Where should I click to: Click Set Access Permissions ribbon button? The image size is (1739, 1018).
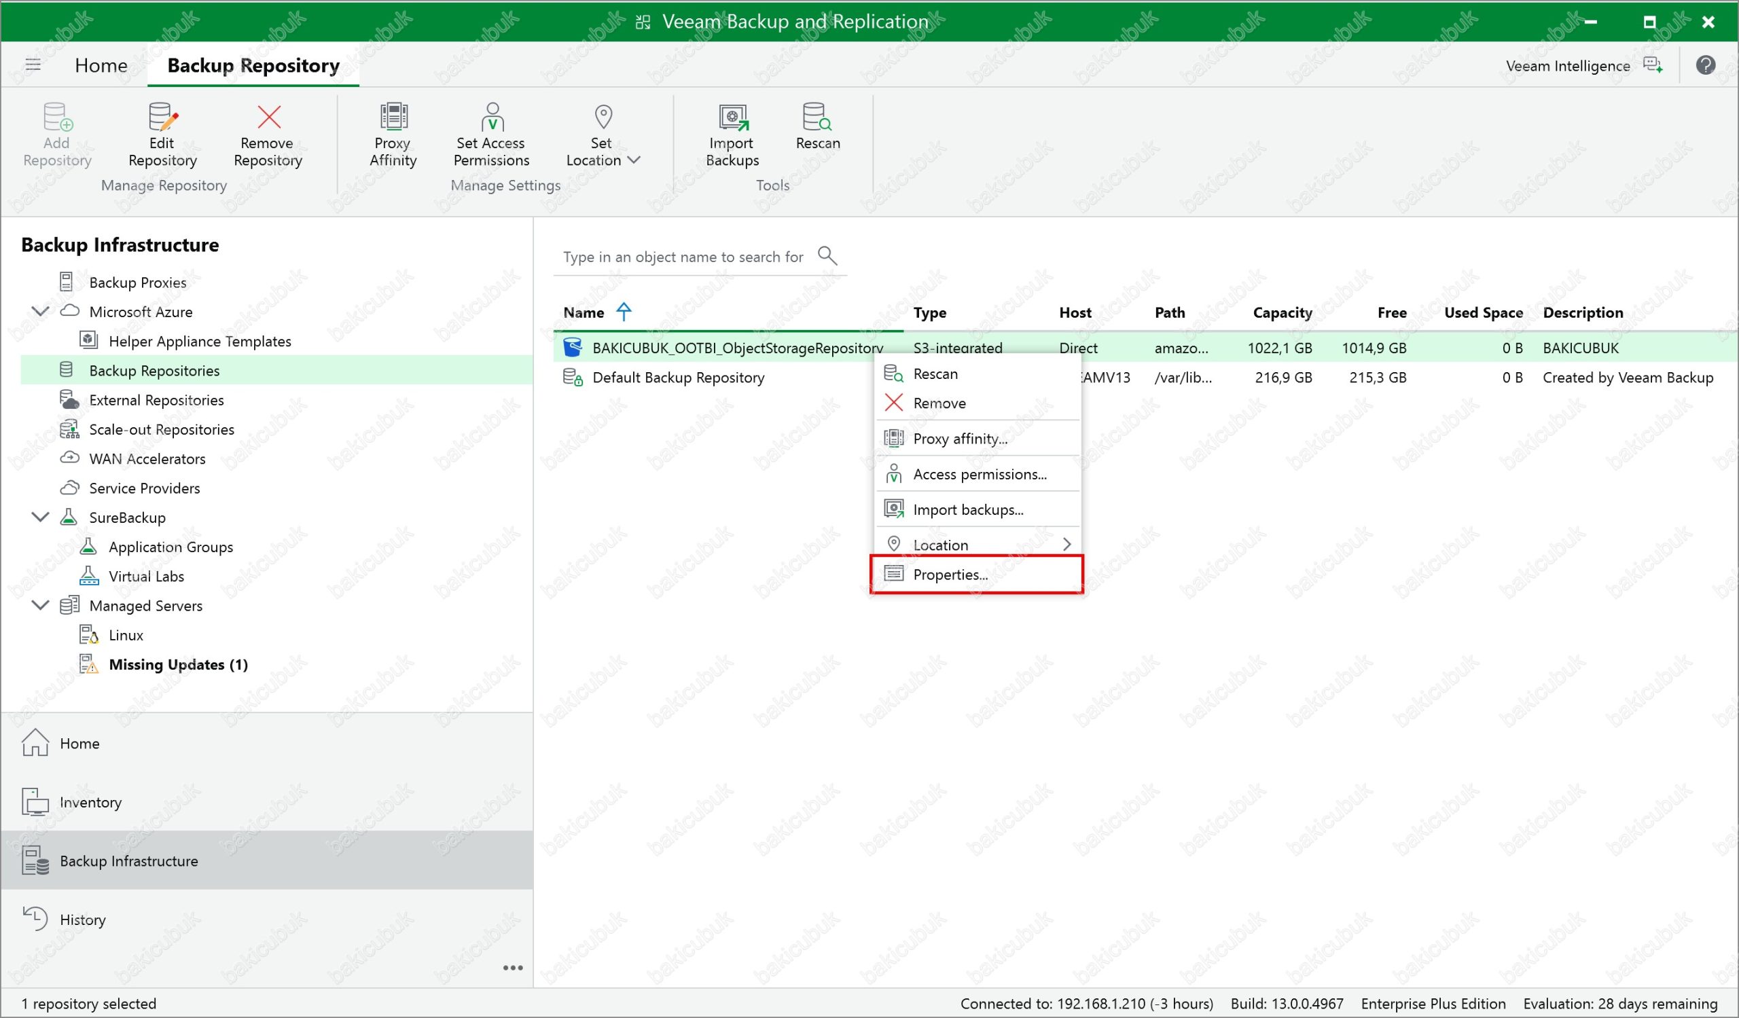coord(490,135)
